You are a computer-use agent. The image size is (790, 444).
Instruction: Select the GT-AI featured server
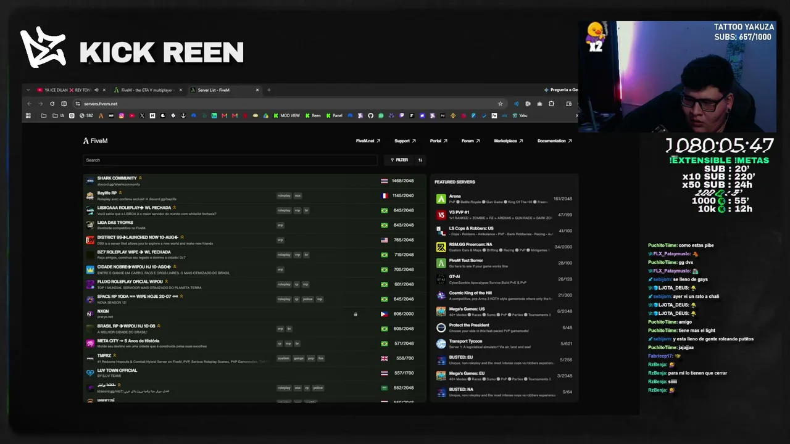point(504,279)
